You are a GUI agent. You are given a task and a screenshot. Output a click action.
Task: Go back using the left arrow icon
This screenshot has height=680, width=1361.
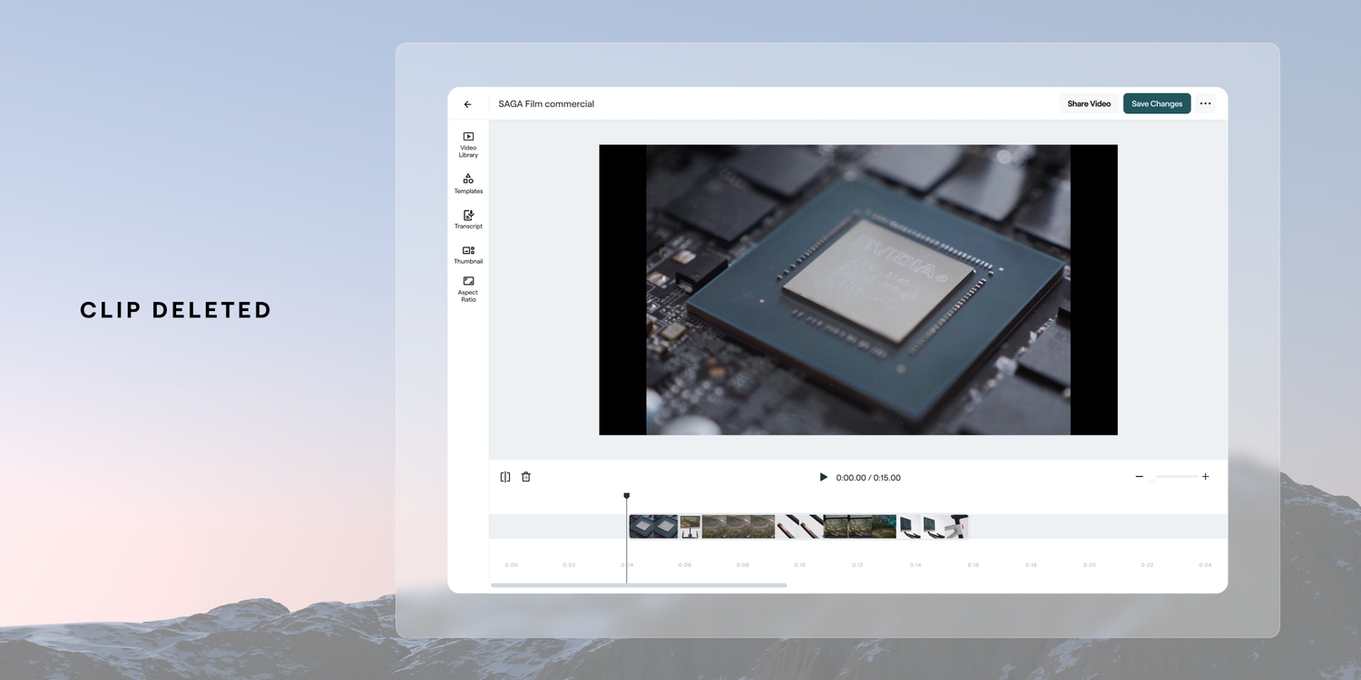click(x=468, y=104)
